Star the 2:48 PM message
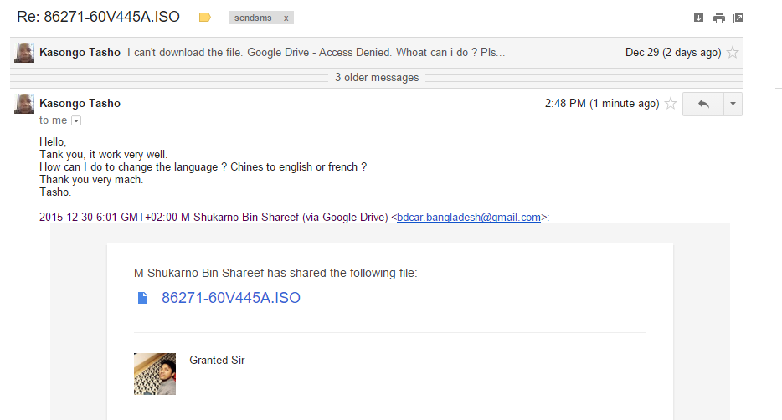Screen dimensions: 782x420 tap(671, 103)
